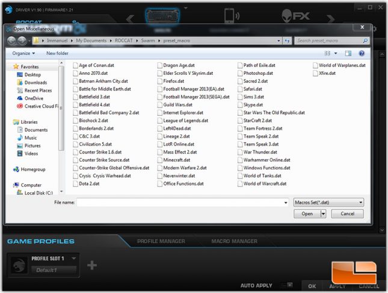Screen dimensions: 388x293
Task: Click the left arrow in the Swarm device carousel
Action: point(131,19)
